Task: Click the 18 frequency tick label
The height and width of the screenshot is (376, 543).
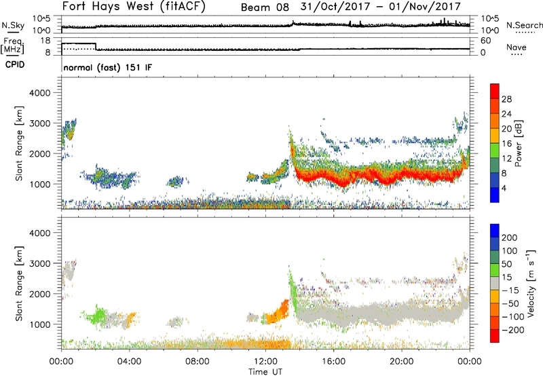Action: pos(45,41)
